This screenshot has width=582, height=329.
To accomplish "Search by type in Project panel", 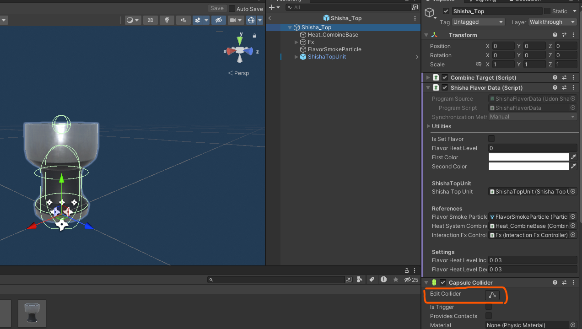I will coord(360,279).
